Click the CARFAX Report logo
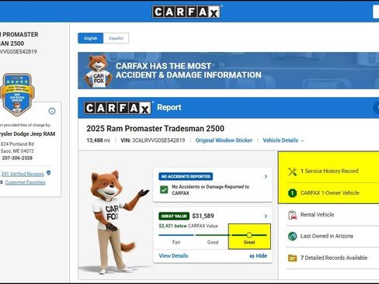 118,108
